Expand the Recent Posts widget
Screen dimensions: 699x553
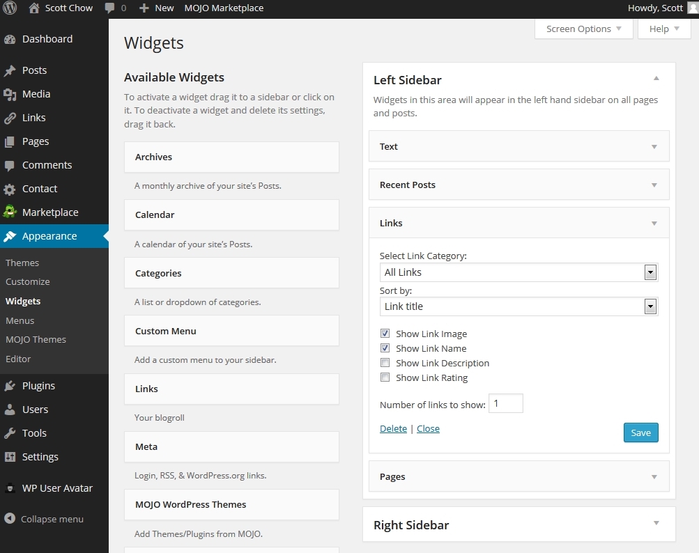(654, 185)
